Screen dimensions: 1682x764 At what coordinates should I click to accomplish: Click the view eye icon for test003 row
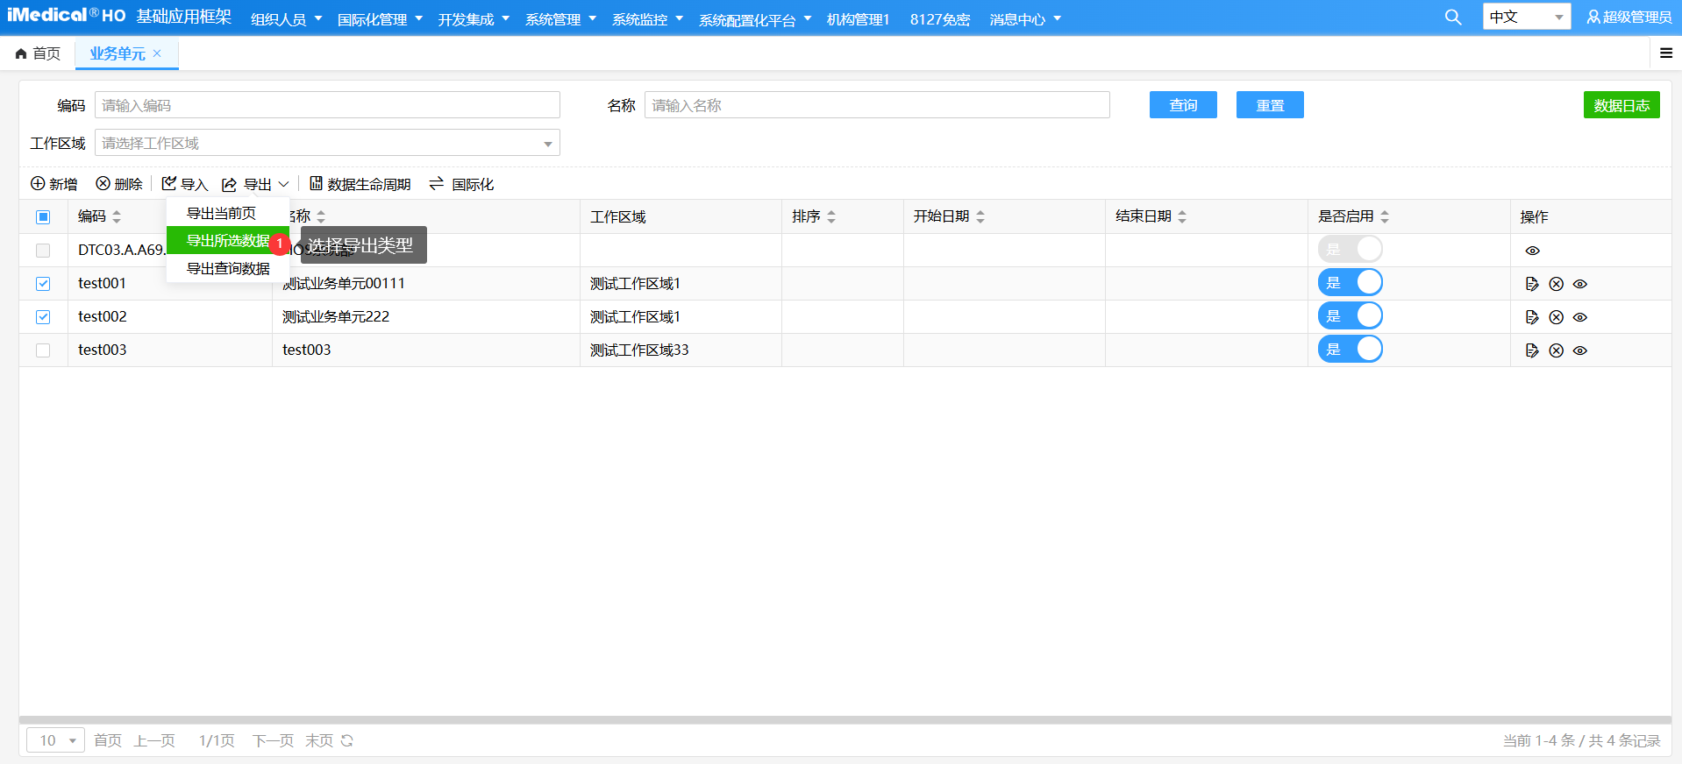(x=1579, y=350)
